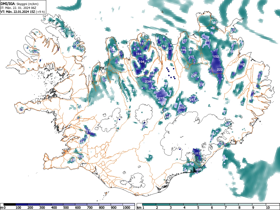Image resolution: width=280 pixels, height=210 pixels.
Task: Click visibility value 152 on the map
Action: (216, 57)
